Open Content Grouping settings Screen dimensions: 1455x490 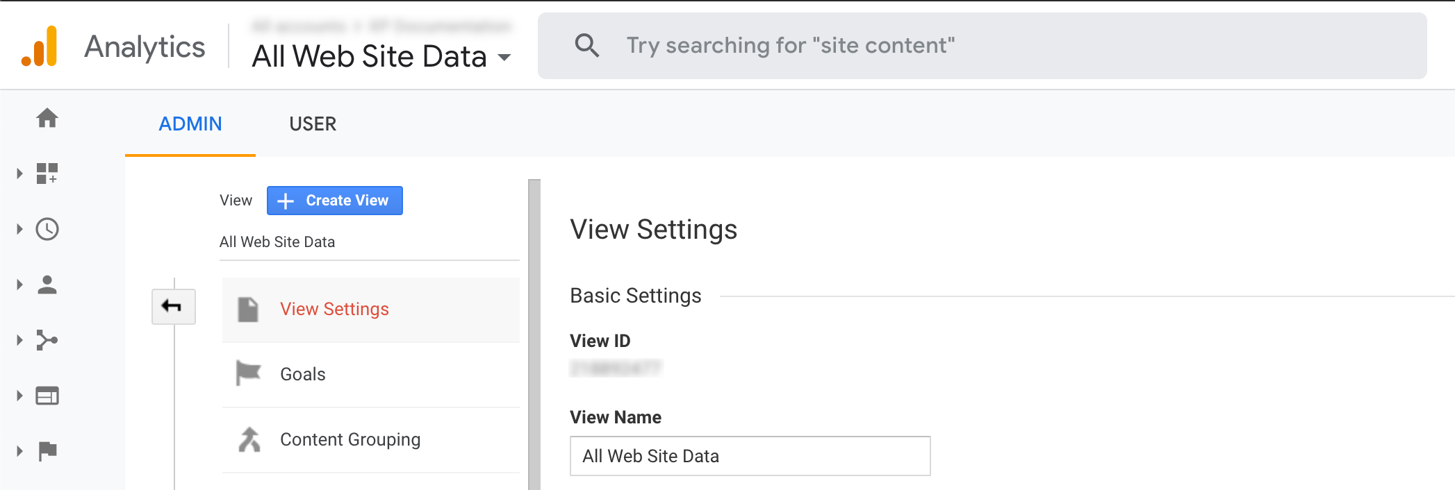click(x=350, y=439)
